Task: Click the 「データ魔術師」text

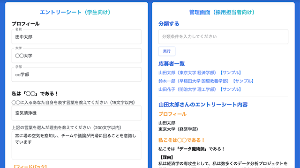Action: pos(192,149)
